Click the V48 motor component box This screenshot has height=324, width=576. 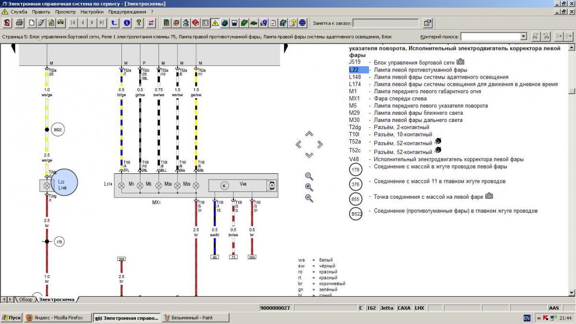pos(243,185)
